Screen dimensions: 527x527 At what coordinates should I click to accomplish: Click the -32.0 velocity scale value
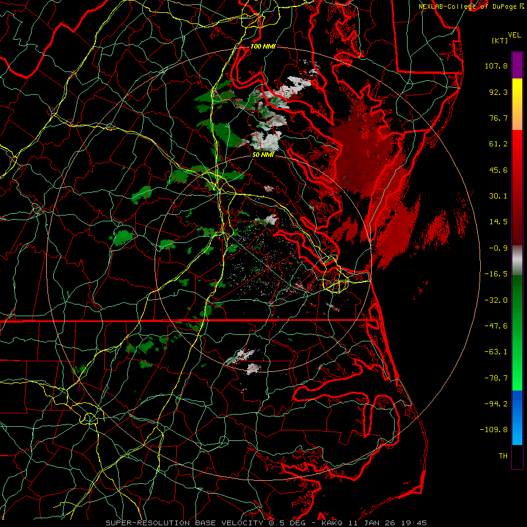click(496, 300)
